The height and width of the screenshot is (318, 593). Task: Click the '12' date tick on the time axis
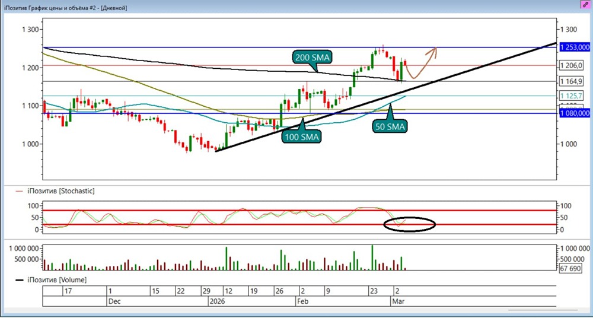coord(229,291)
